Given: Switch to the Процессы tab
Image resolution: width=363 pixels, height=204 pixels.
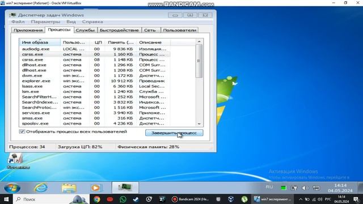Looking at the screenshot, I should 59,30.
